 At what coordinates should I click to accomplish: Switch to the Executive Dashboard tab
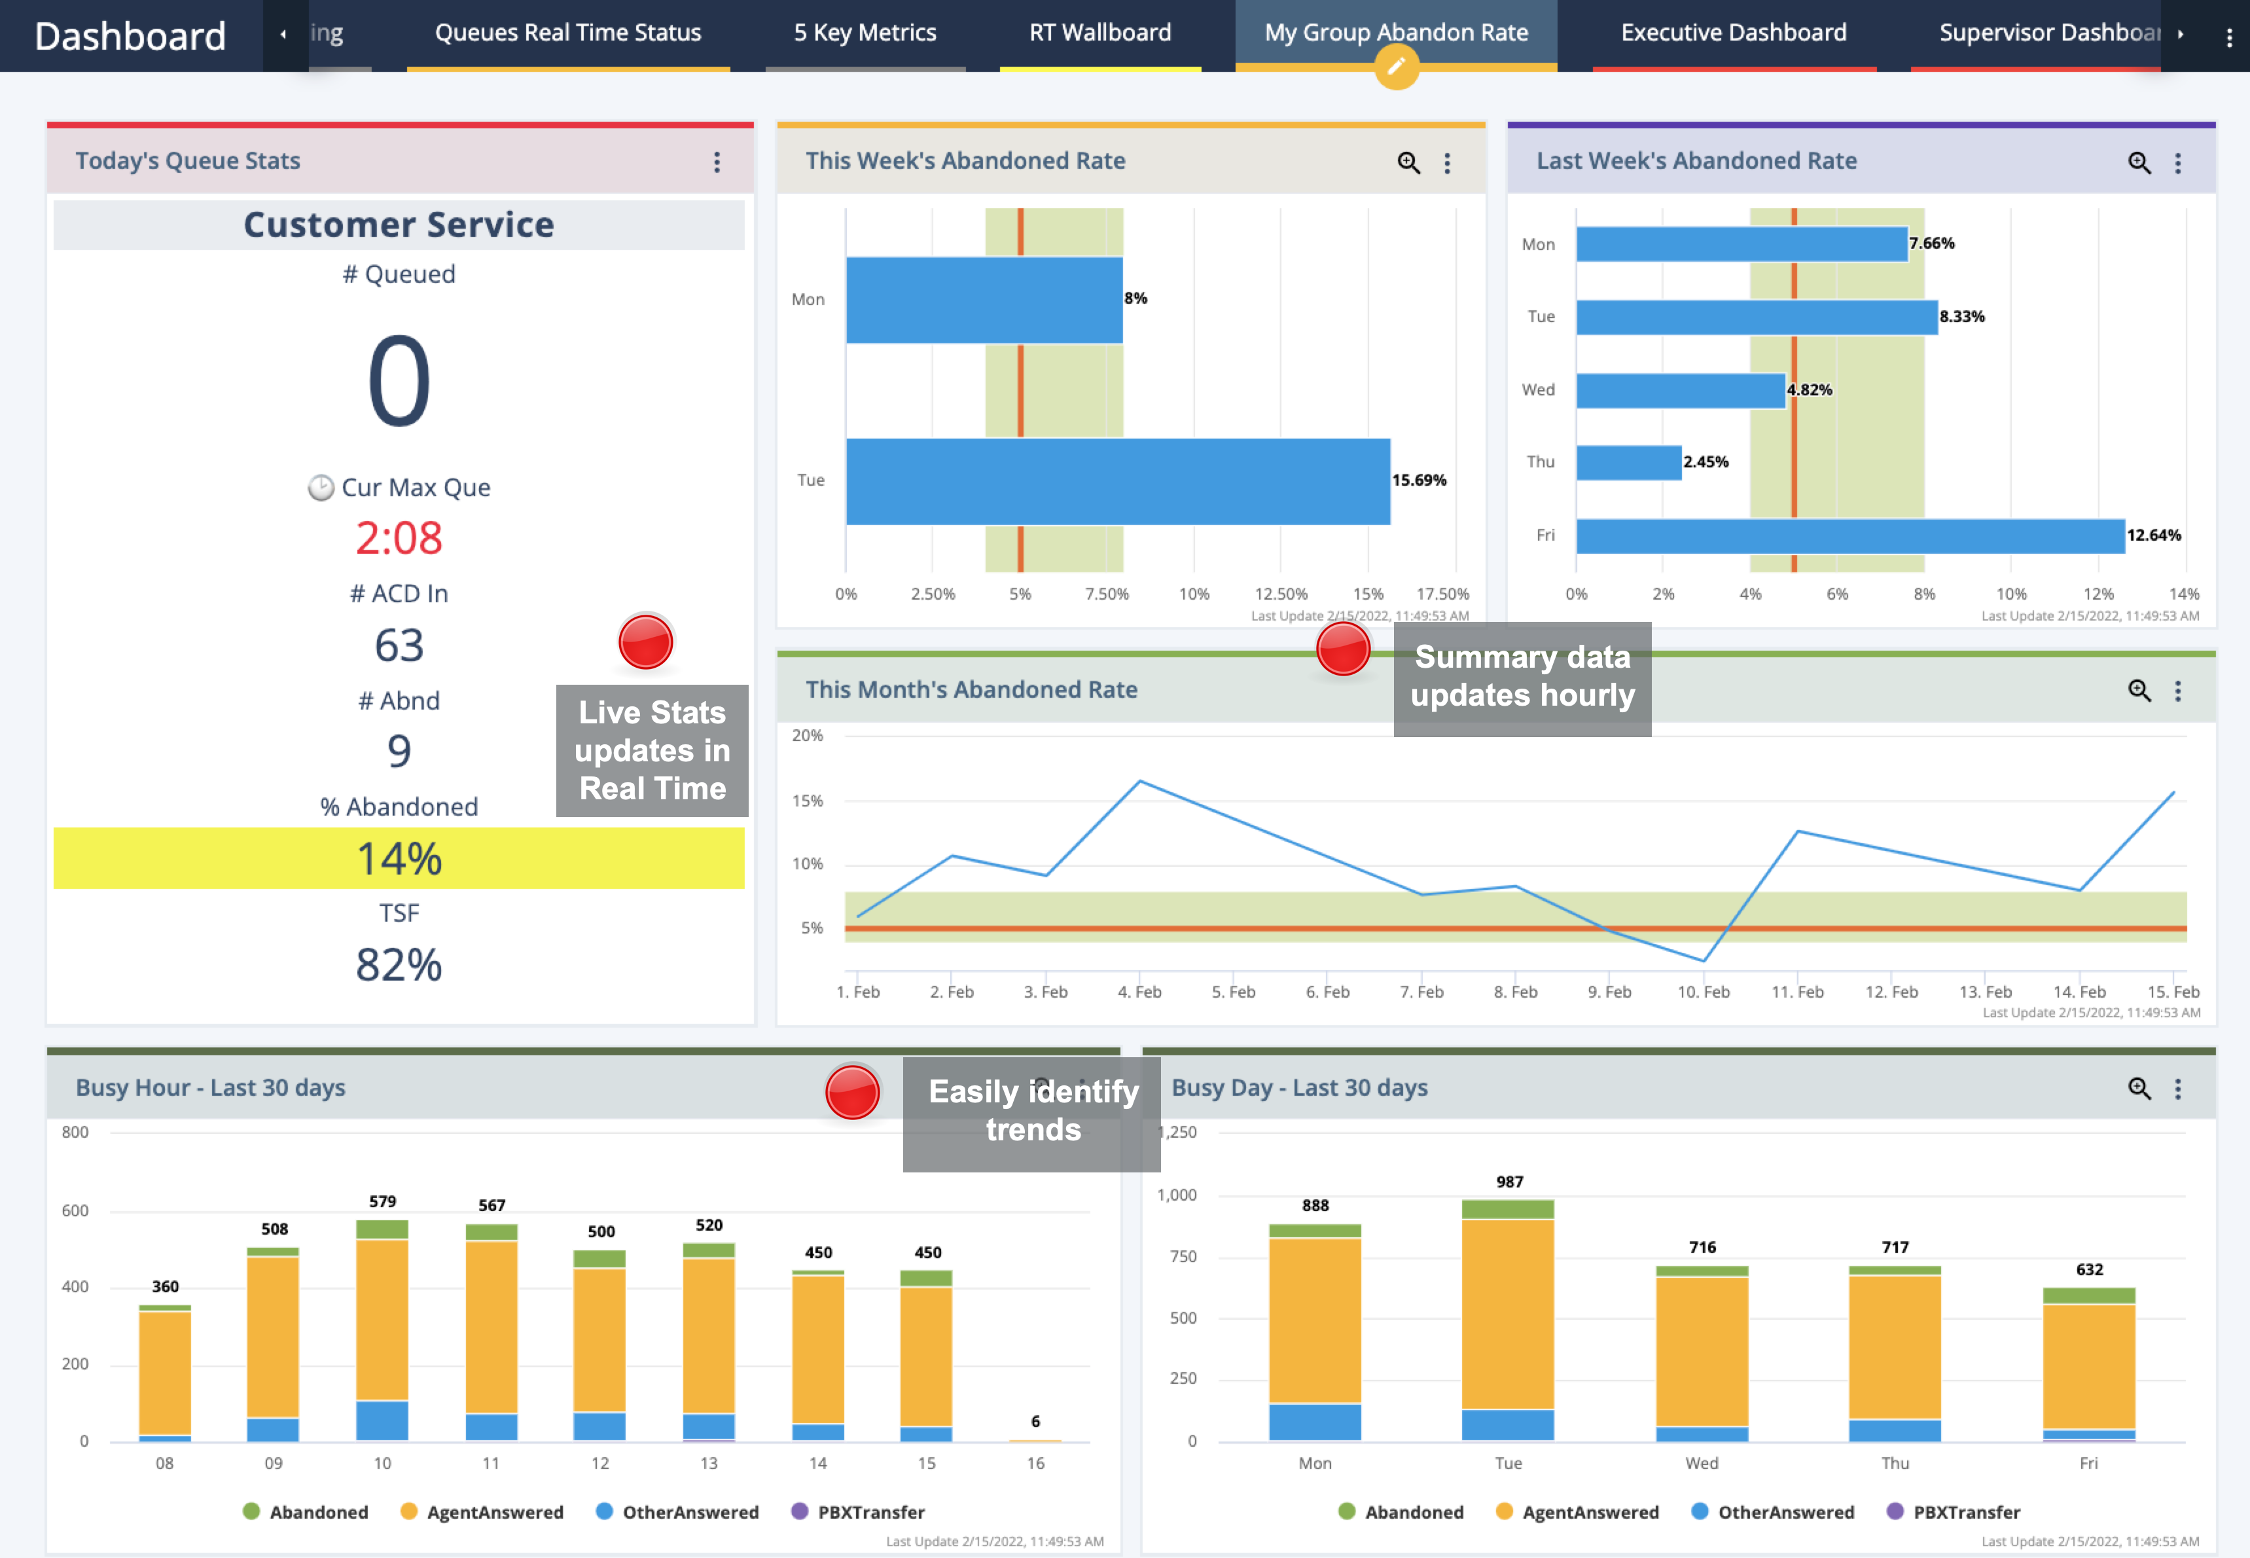[x=1732, y=32]
